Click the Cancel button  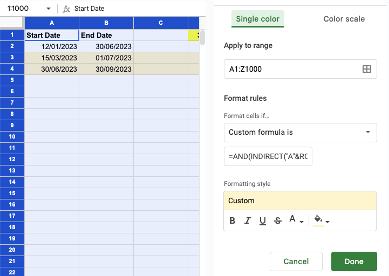click(296, 261)
